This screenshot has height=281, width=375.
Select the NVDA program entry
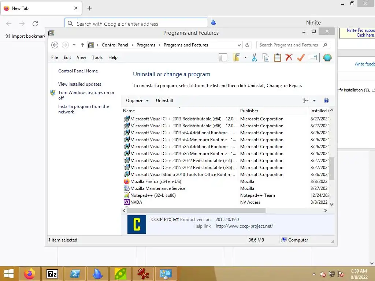(136, 202)
